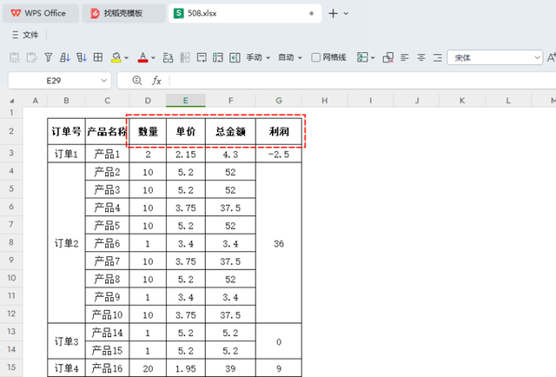Click the 产品名称 header cell
Image resolution: width=556 pixels, height=377 pixels.
coord(107,131)
